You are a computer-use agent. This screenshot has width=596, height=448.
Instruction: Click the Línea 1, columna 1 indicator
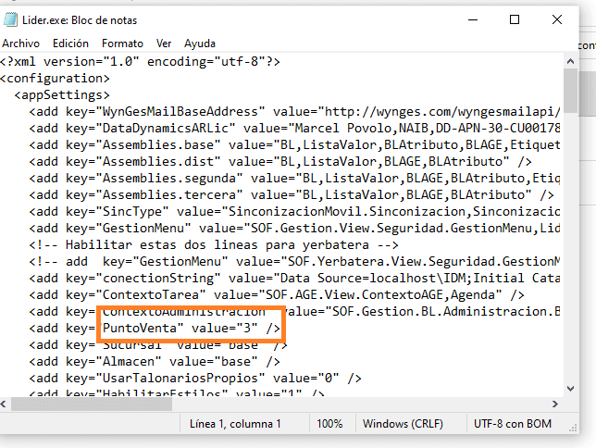click(x=234, y=423)
